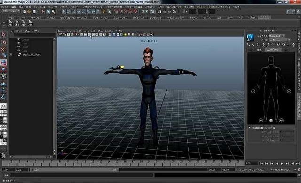Viewport: 301px width, 183px height.
Task: Switch to single perspective view layout
Action: coord(3,106)
